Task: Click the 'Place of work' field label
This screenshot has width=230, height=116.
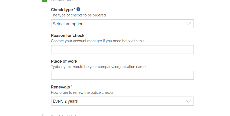Action: click(x=64, y=61)
